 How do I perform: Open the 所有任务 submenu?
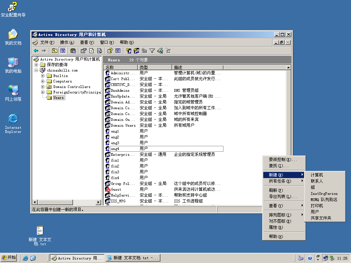pos(283,181)
